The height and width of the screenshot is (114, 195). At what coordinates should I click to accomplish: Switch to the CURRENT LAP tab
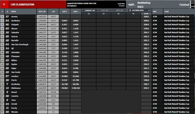tap(90, 11)
